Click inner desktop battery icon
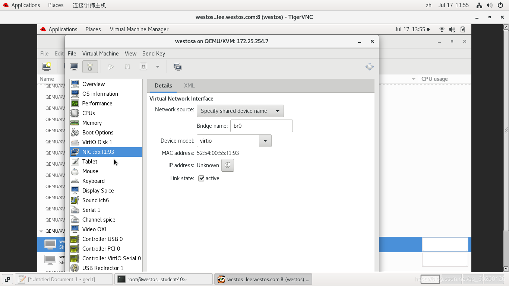509x286 pixels. [463, 29]
